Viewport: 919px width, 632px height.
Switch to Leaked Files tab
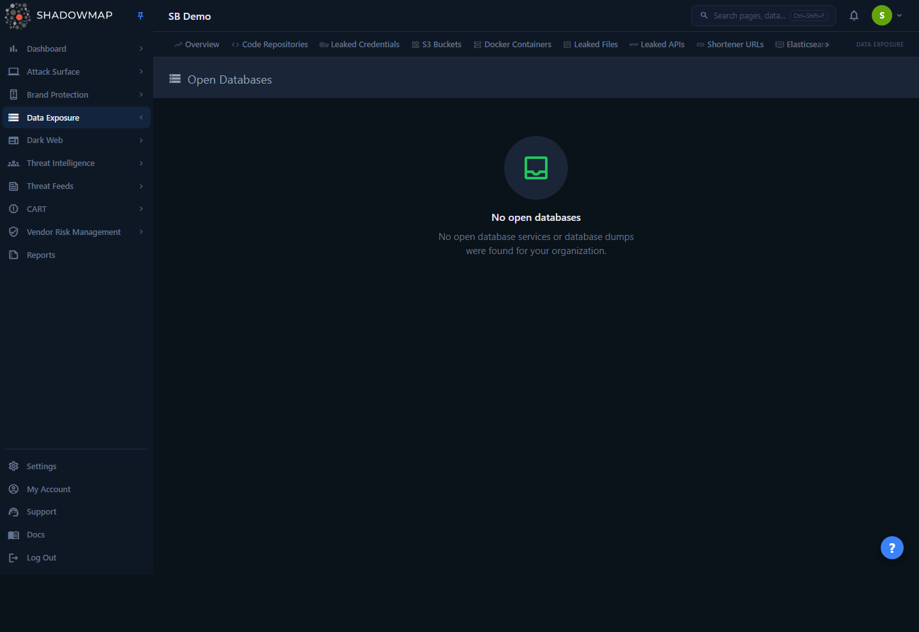[590, 45]
